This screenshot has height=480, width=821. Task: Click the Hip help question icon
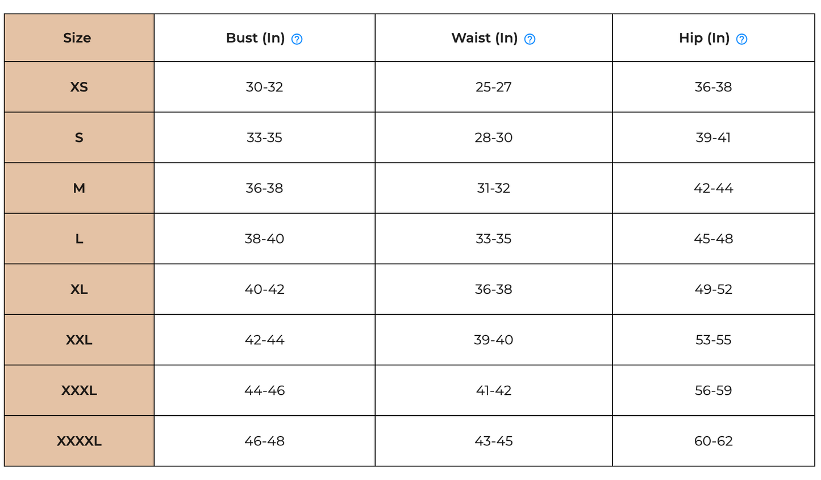pyautogui.click(x=741, y=39)
